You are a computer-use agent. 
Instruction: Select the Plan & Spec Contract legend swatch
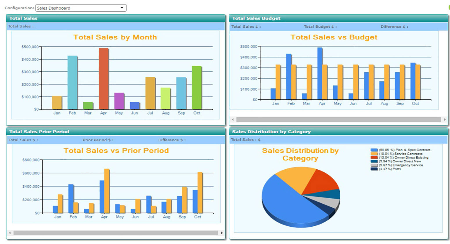point(374,150)
